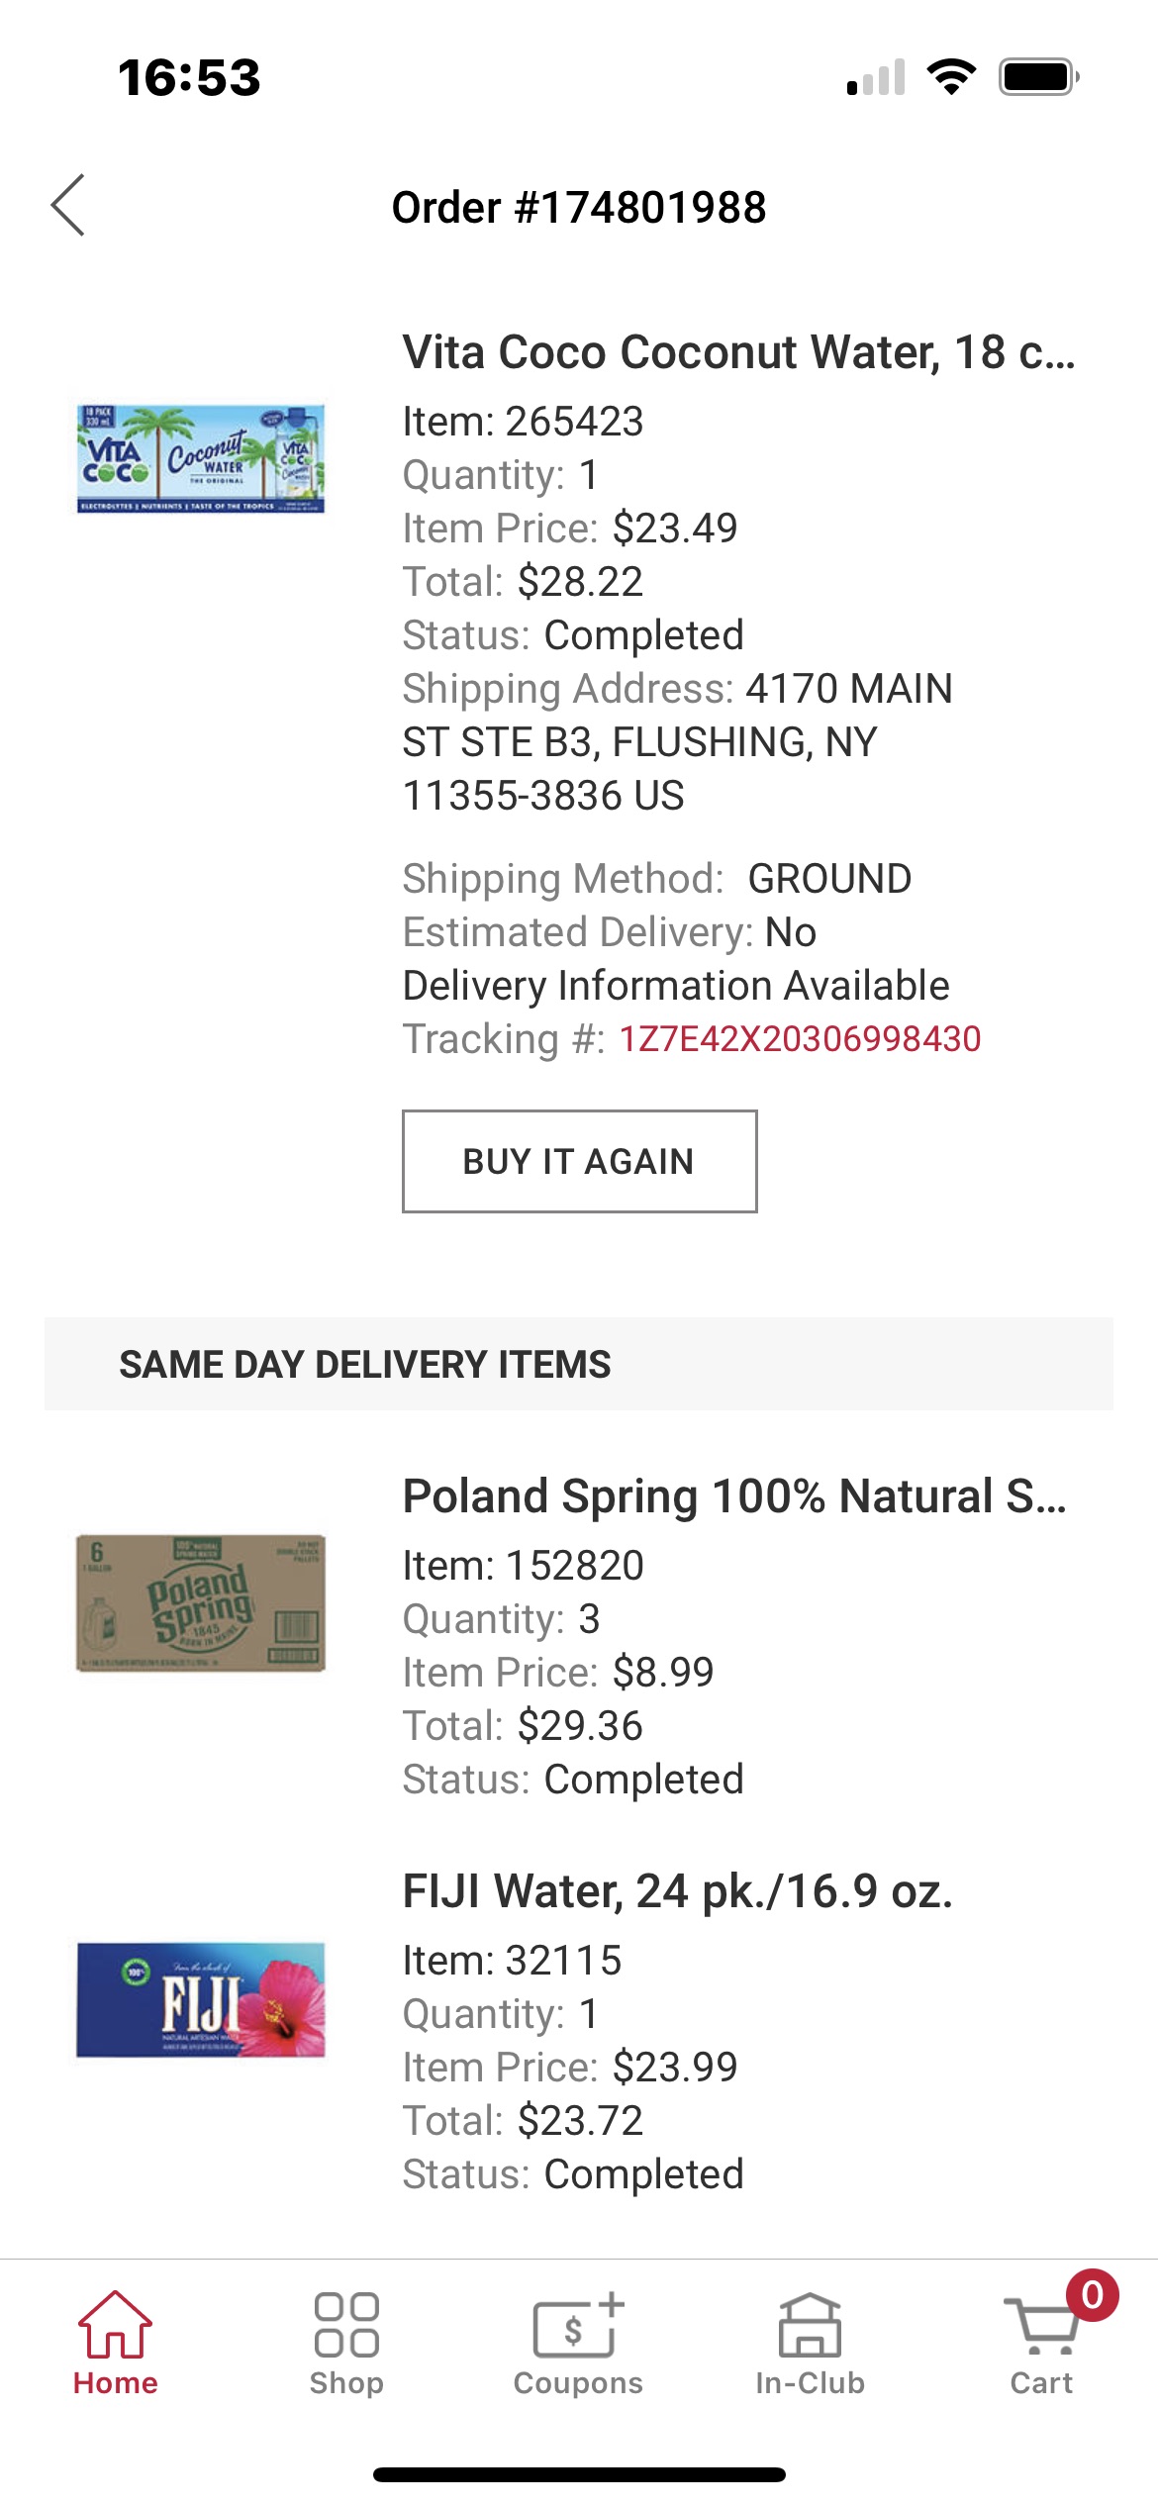Image resolution: width=1158 pixels, height=2506 pixels.
Task: Open the Shop grid icon
Action: tap(346, 2325)
